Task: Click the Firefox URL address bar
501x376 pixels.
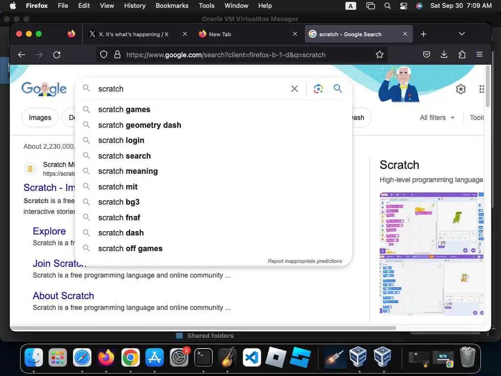Action: pos(242,55)
